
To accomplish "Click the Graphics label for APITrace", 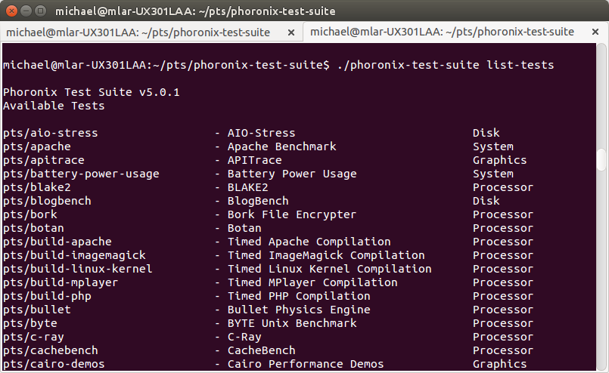I will [499, 161].
